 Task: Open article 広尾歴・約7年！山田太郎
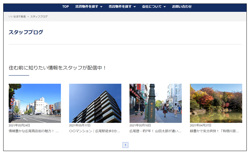[155, 131]
